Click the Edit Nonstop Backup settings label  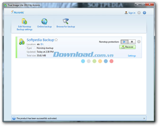coord(25,28)
